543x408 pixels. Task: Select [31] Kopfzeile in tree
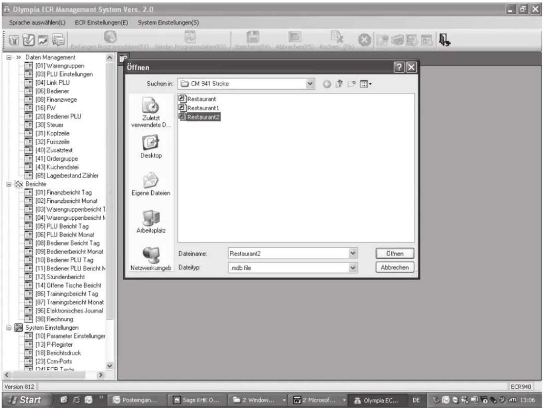coord(53,133)
